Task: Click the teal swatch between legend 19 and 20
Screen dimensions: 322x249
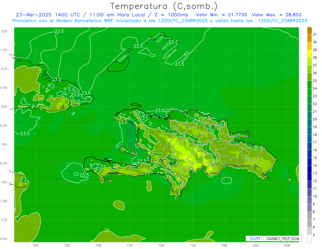Action: [309, 123]
